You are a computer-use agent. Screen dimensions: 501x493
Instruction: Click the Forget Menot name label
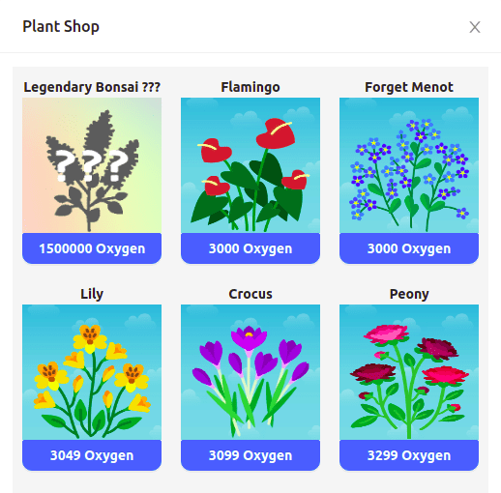coord(409,87)
